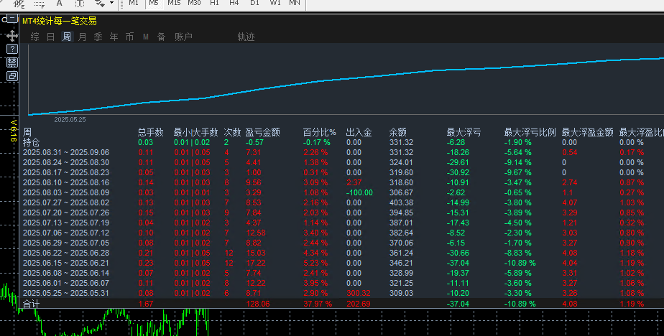Enable the D1 timeframe button
The height and width of the screenshot is (336, 664).
pyautogui.click(x=254, y=4)
